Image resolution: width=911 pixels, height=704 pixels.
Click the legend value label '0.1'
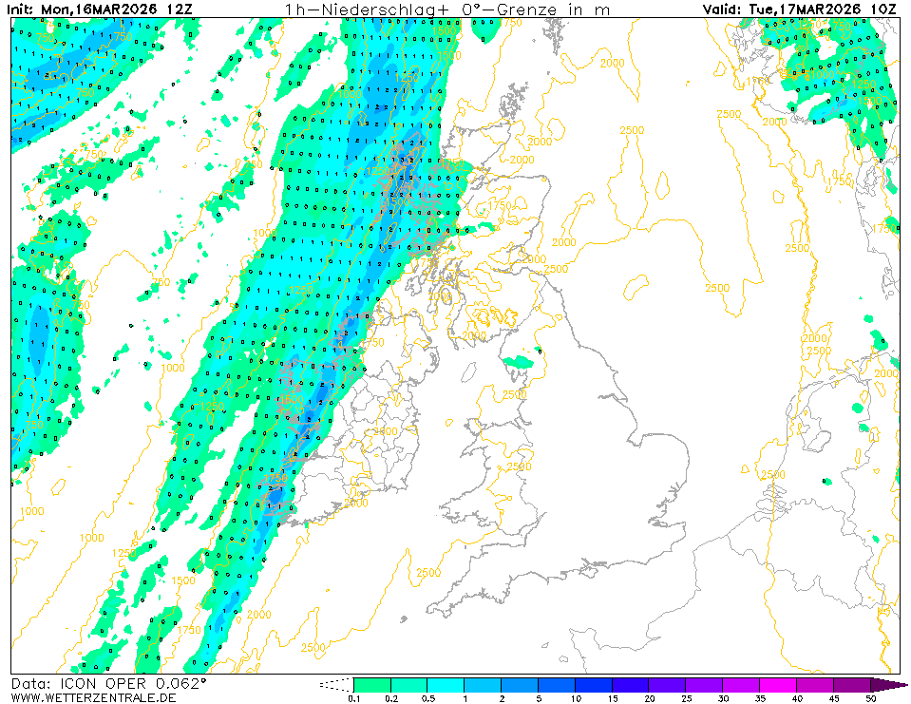tap(353, 699)
